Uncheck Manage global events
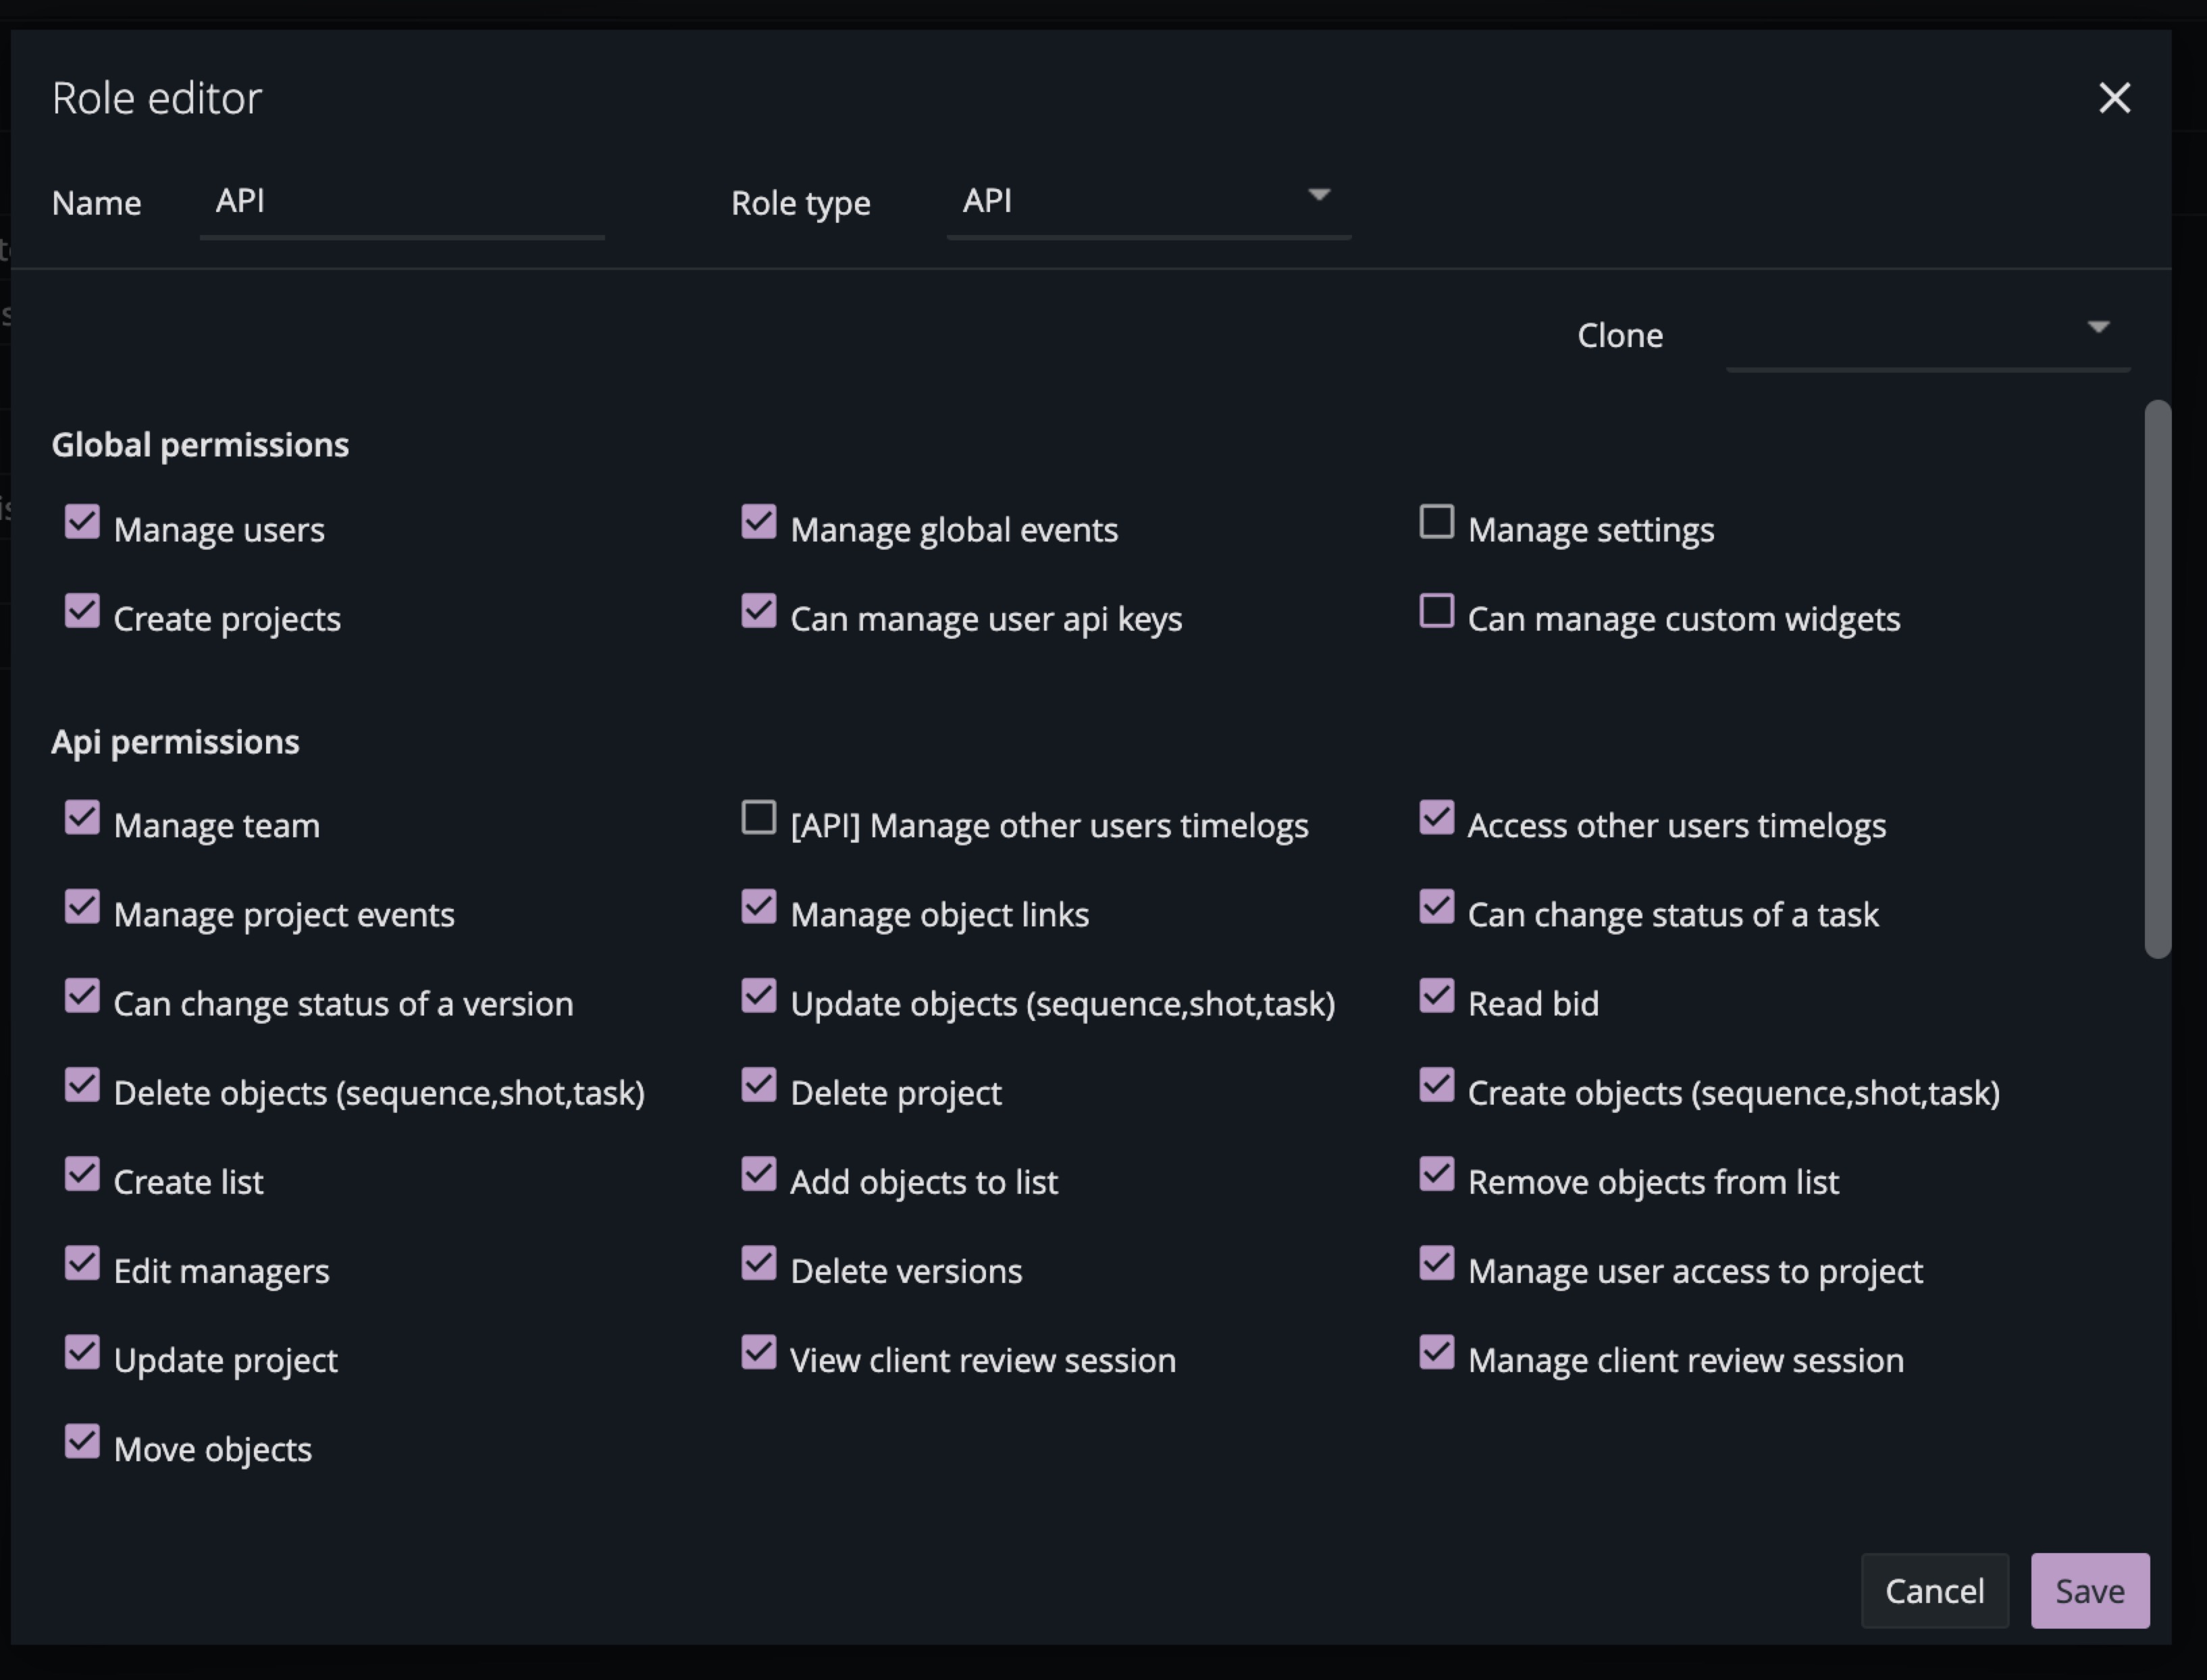The image size is (2207, 1680). click(759, 522)
